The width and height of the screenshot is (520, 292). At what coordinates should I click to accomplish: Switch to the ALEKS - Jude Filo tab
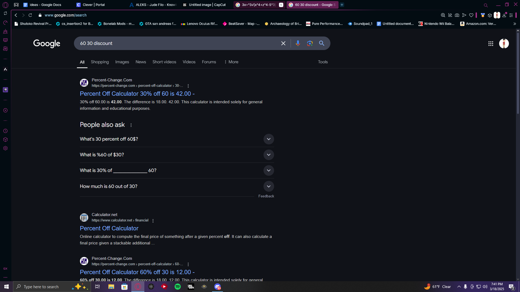[153, 5]
